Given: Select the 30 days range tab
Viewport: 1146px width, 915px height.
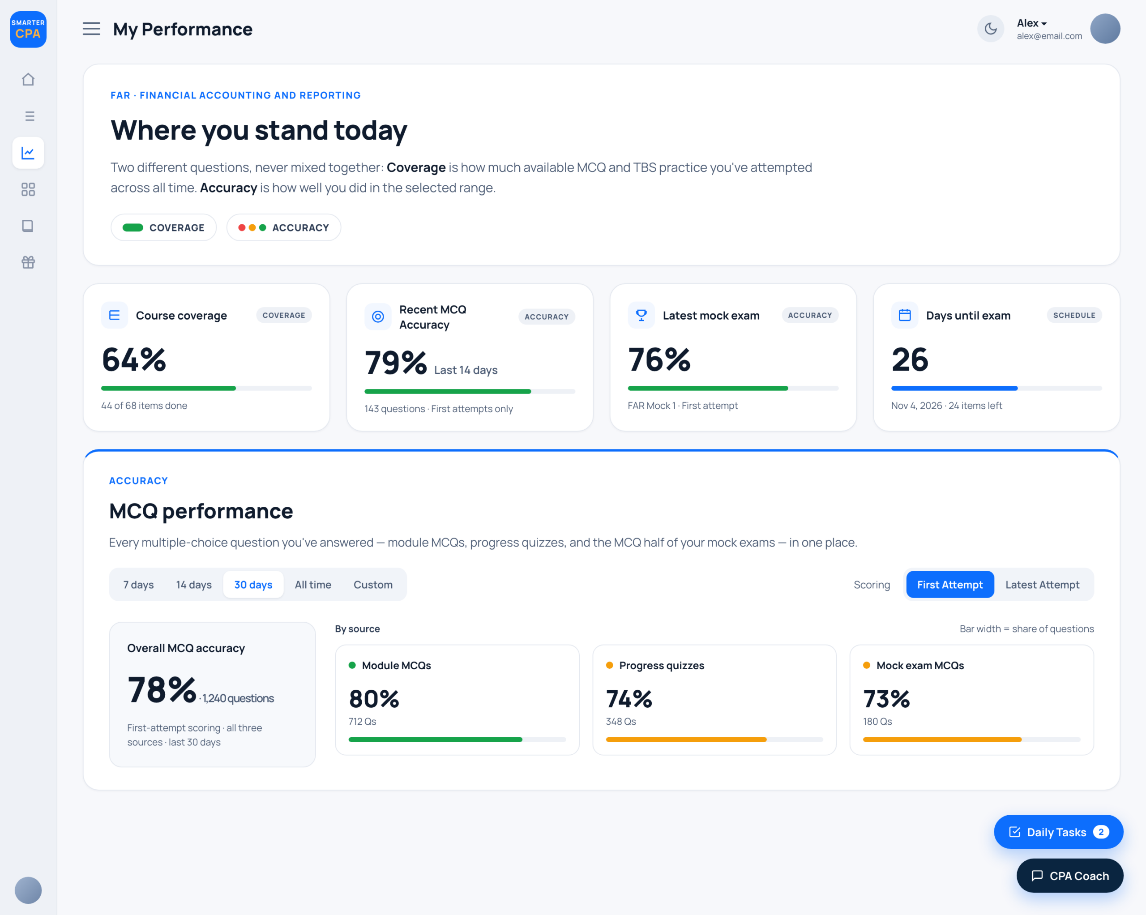Looking at the screenshot, I should pos(253,584).
